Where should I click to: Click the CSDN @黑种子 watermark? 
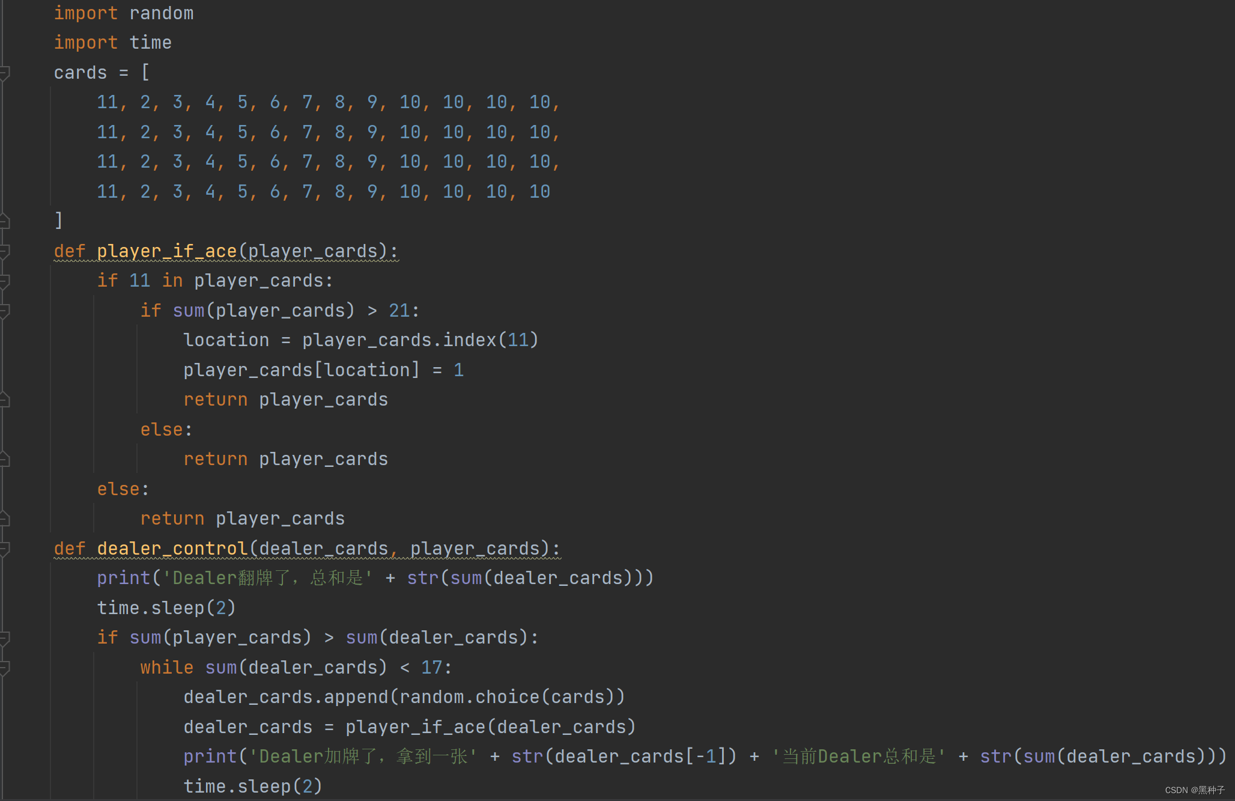coord(1194,790)
